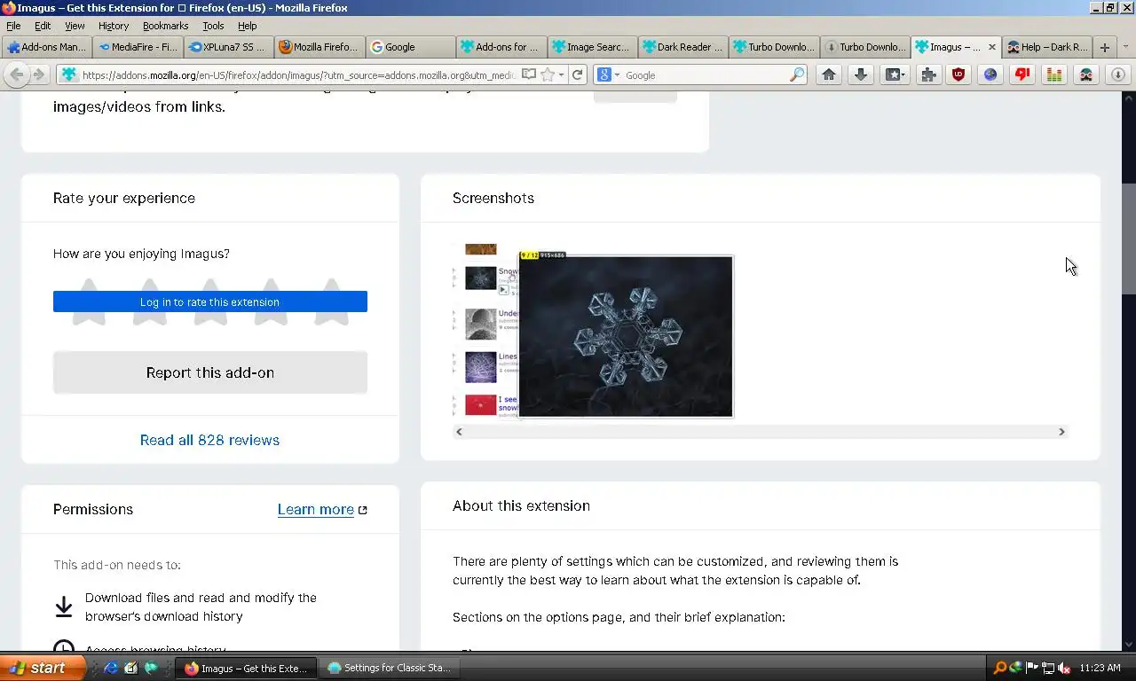The width and height of the screenshot is (1136, 681).
Task: Open the snowflake screenshot preview
Action: tap(593, 330)
